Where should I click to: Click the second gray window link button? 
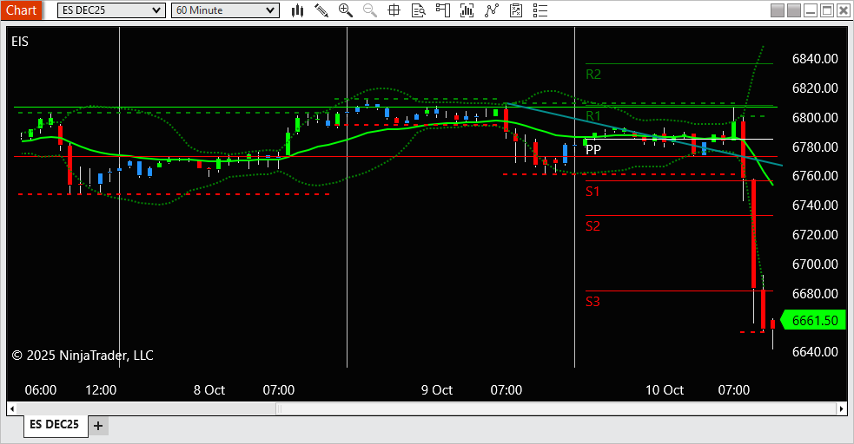click(x=794, y=10)
